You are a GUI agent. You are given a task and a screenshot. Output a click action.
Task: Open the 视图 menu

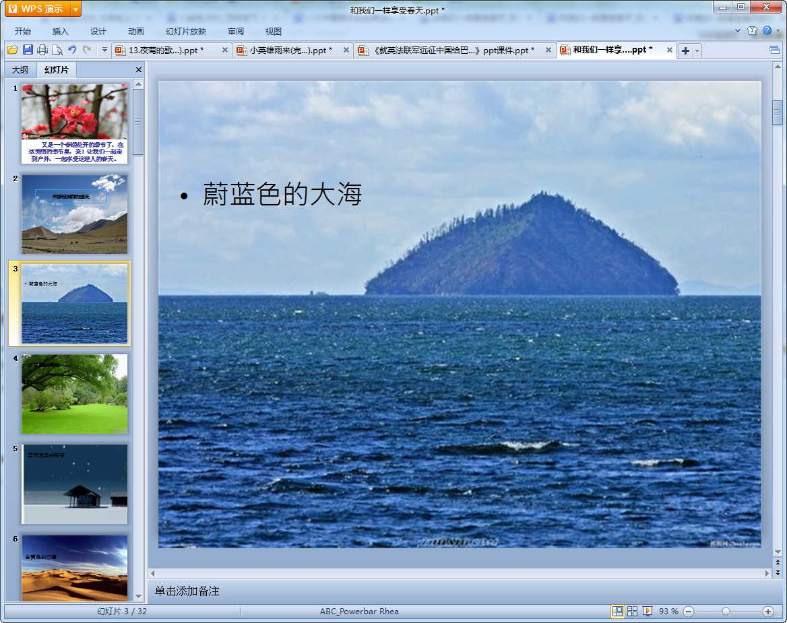point(273,31)
